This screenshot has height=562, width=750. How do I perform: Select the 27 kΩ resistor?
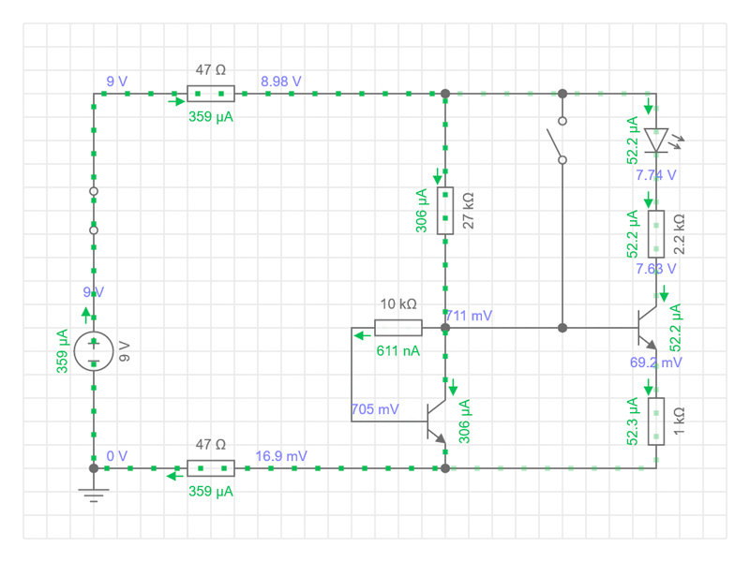click(445, 211)
